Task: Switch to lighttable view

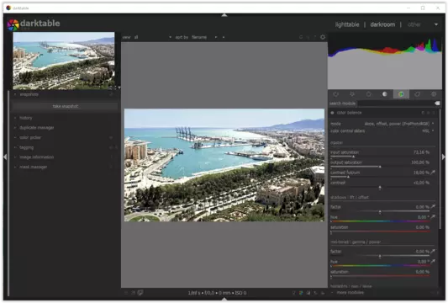Action: pos(347,24)
